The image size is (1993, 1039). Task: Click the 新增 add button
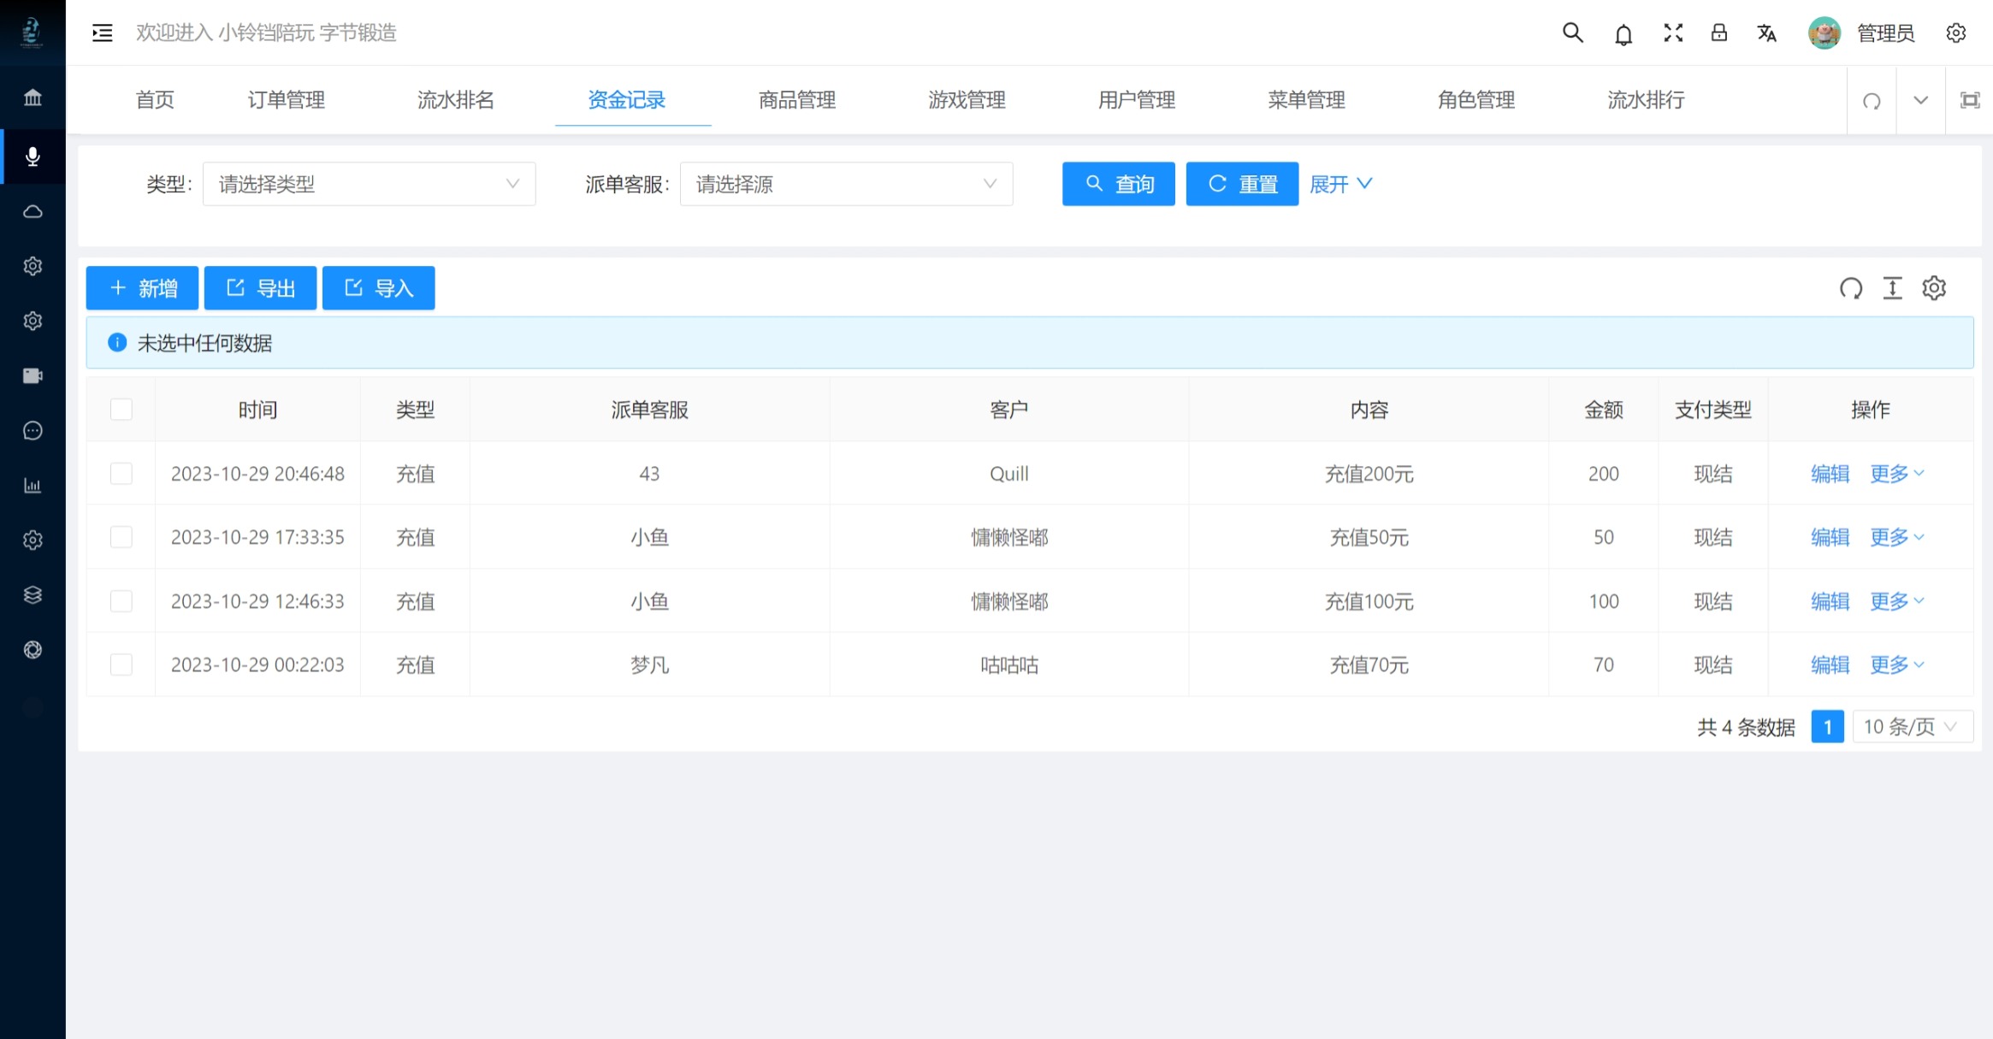[142, 288]
